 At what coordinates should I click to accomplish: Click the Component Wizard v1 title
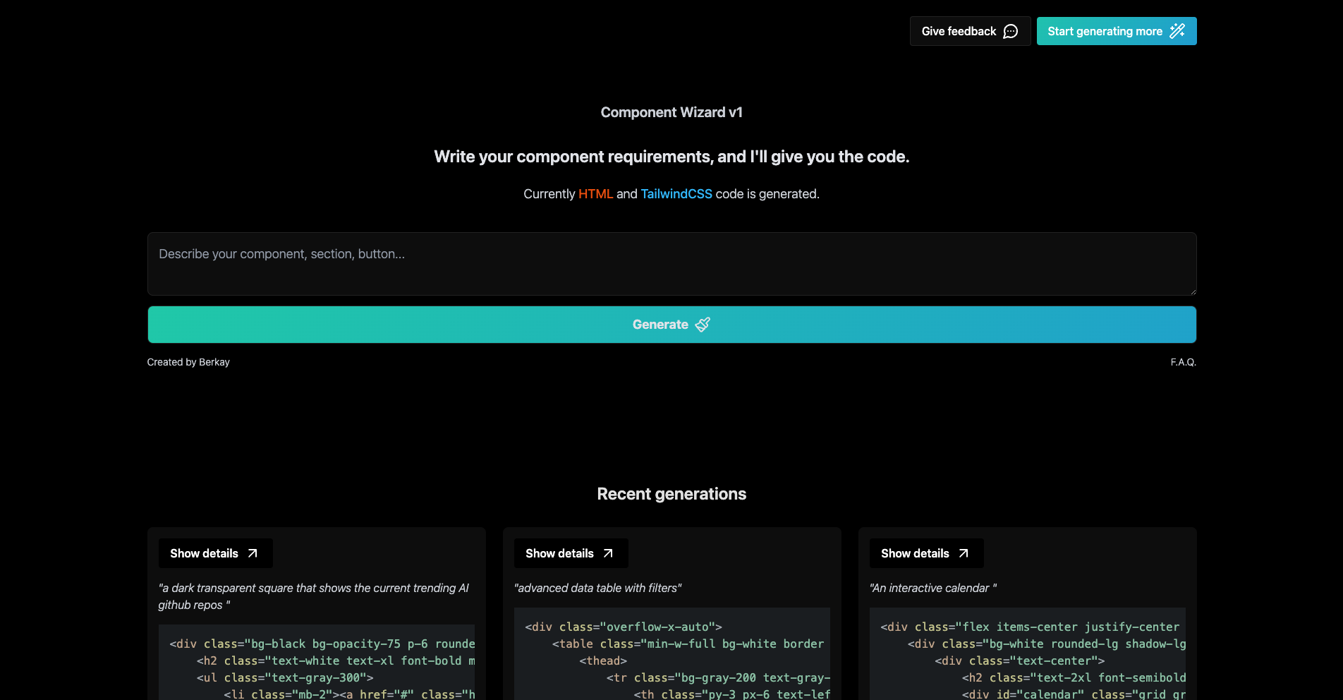coord(671,112)
